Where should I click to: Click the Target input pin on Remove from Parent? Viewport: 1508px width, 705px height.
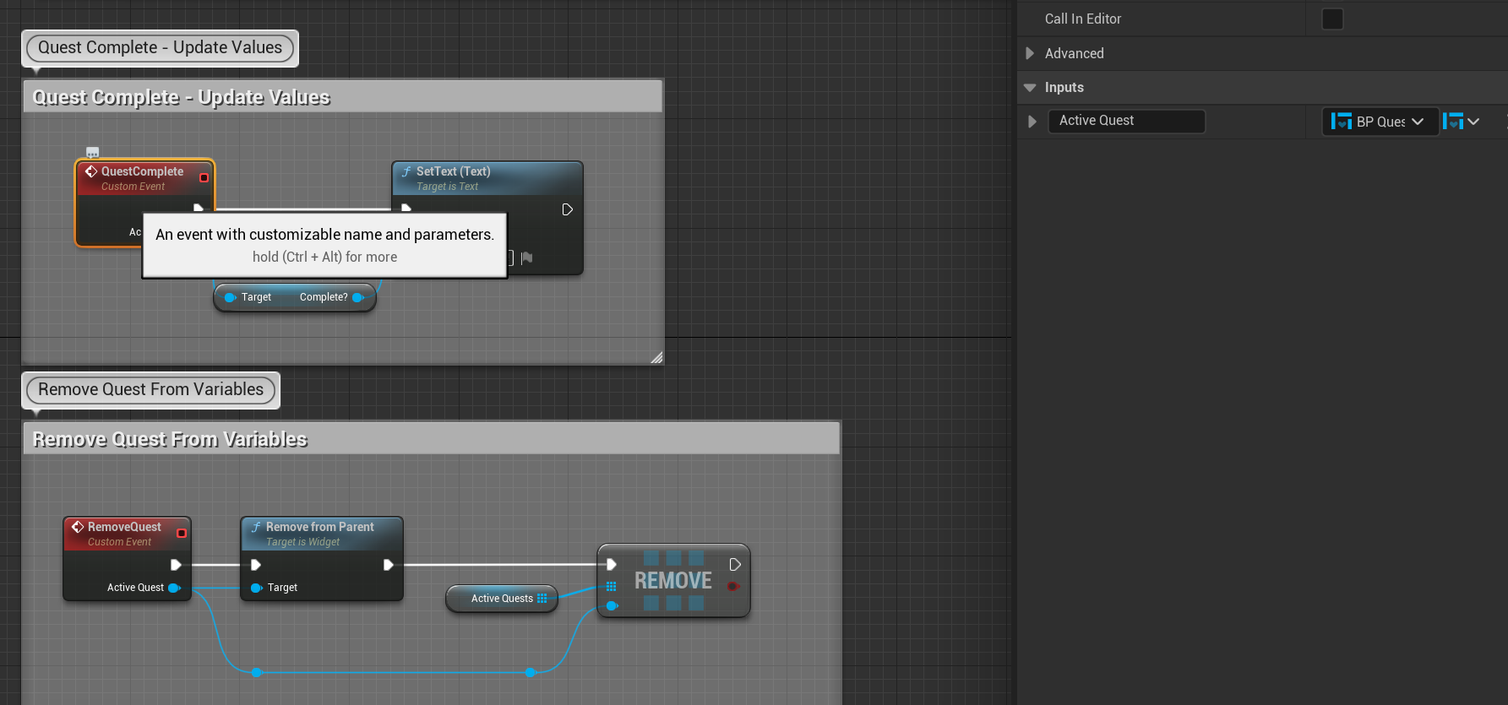256,588
